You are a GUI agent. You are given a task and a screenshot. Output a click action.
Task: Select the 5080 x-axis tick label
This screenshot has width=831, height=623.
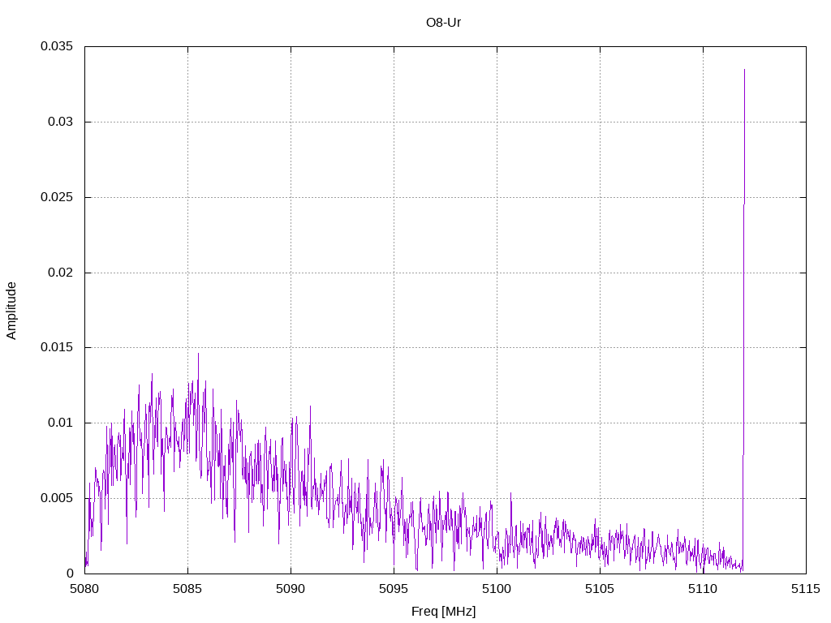click(84, 589)
